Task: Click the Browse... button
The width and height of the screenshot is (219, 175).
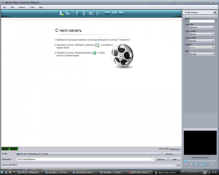Action: (162, 159)
